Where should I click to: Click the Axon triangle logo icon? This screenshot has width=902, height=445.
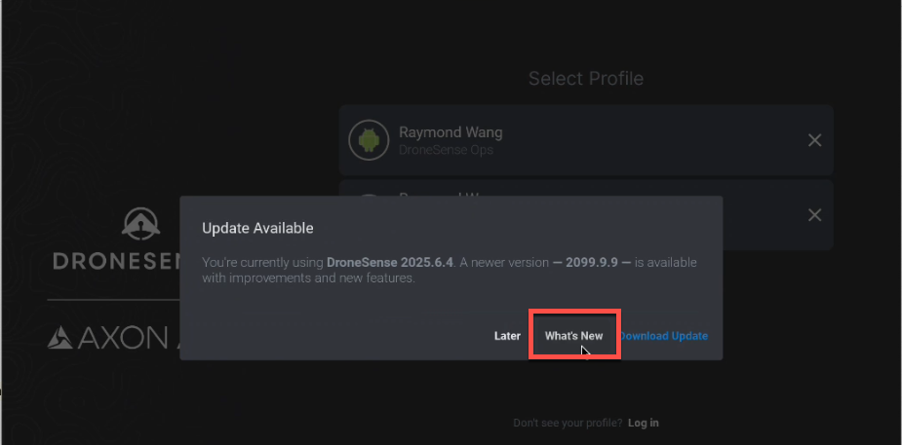[x=59, y=338]
